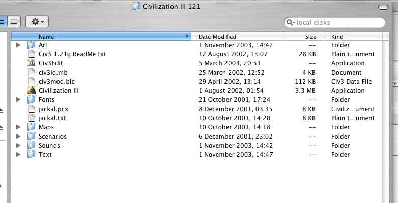Click the Fonts folder icon
398x203 pixels.
click(x=31, y=99)
